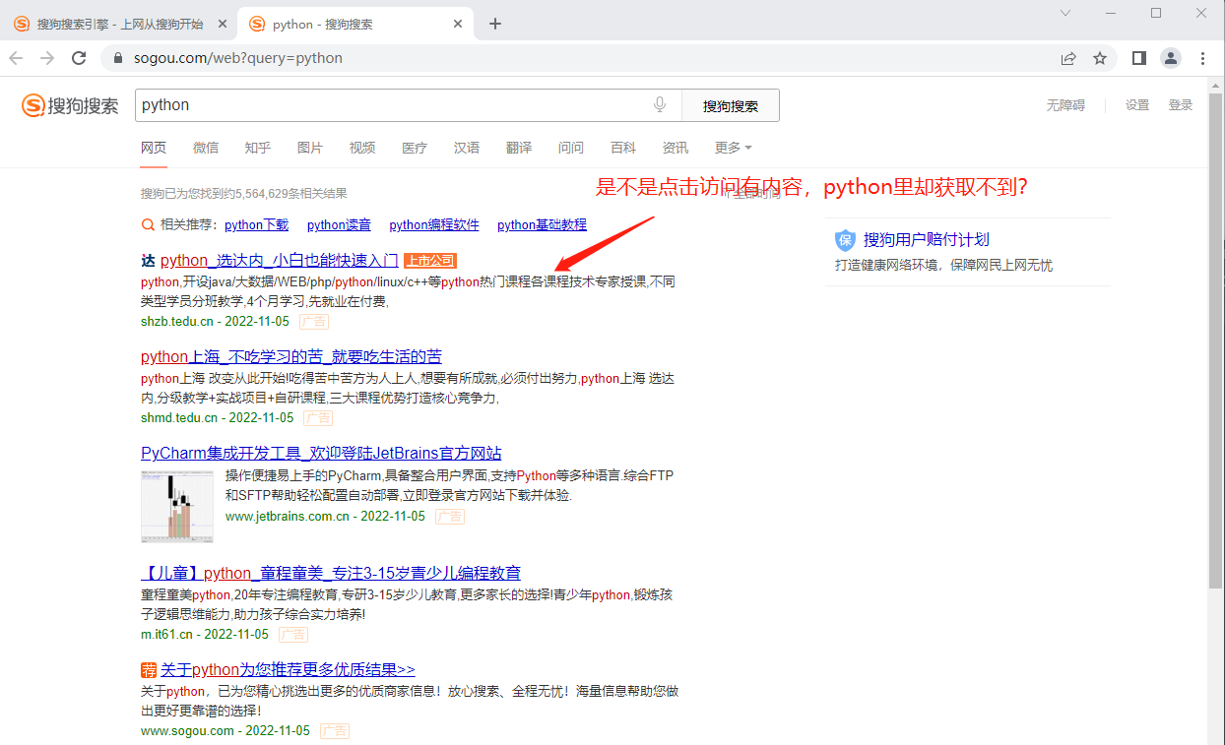This screenshot has height=745, width=1225.
Task: Open PyCharm集成开发工具 JetBrains result
Action: (x=321, y=454)
